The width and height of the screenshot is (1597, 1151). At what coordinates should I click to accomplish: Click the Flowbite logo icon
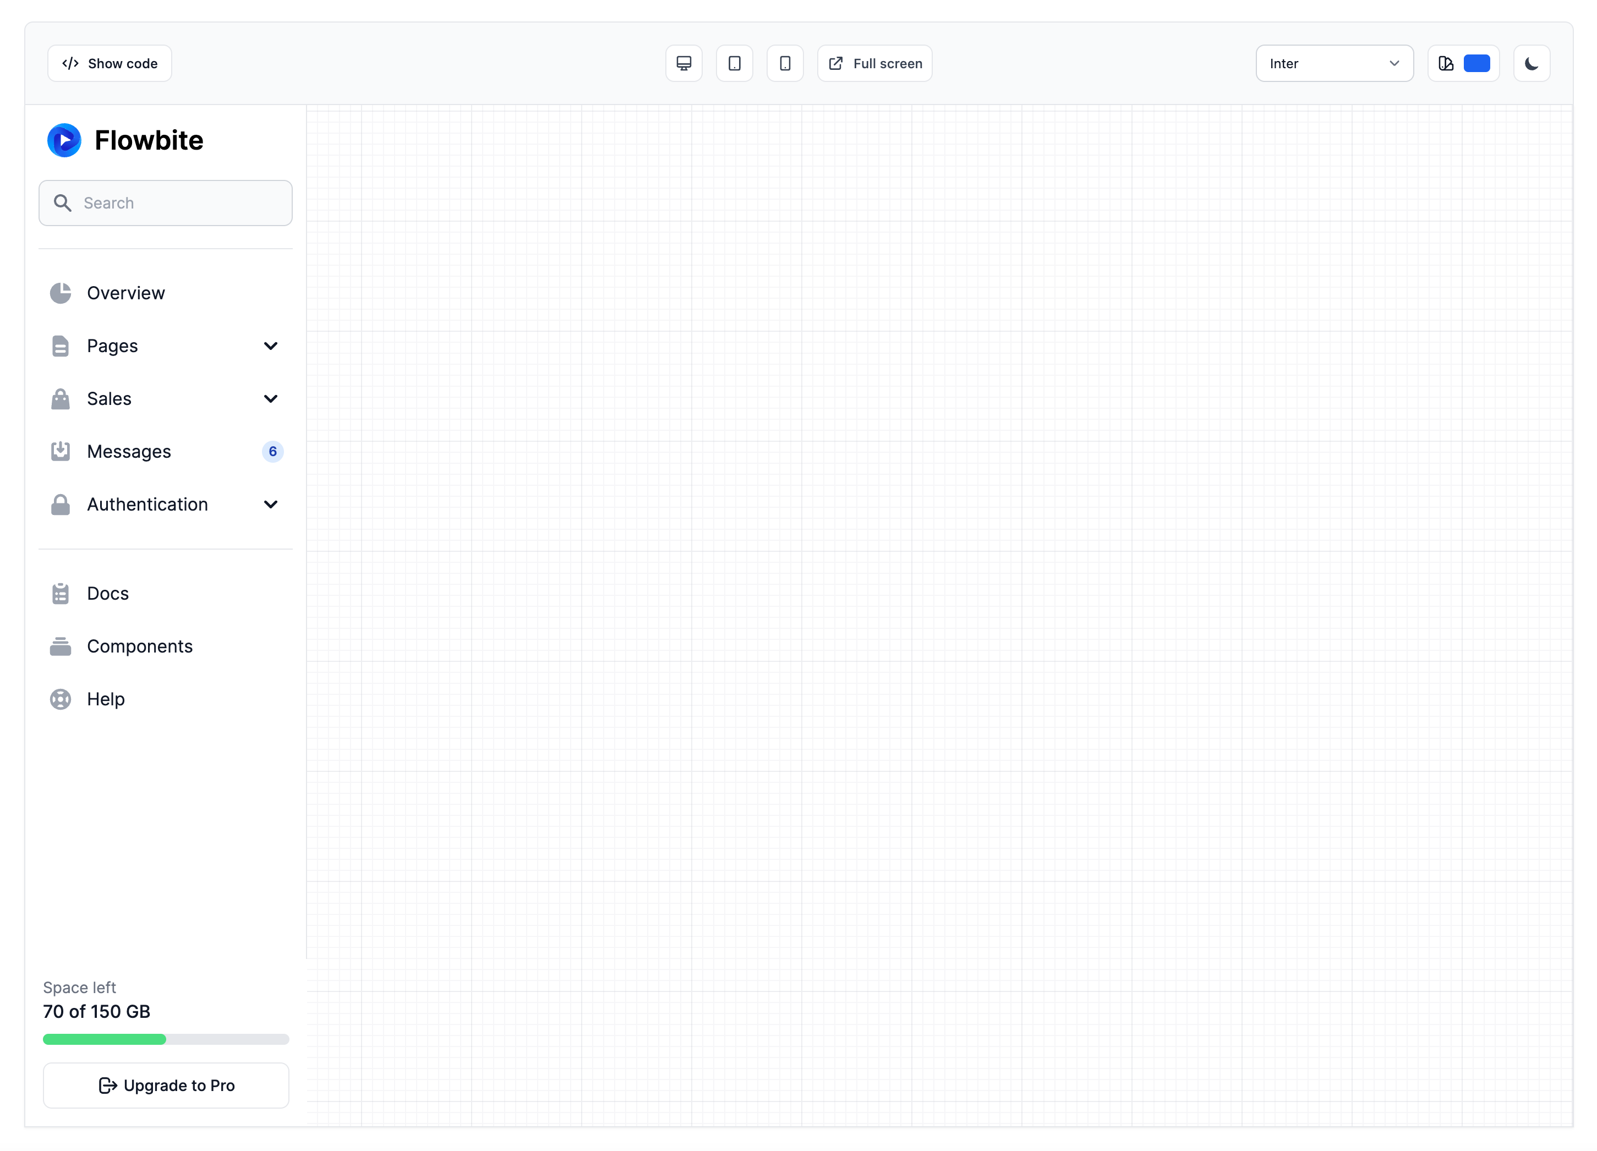64,139
